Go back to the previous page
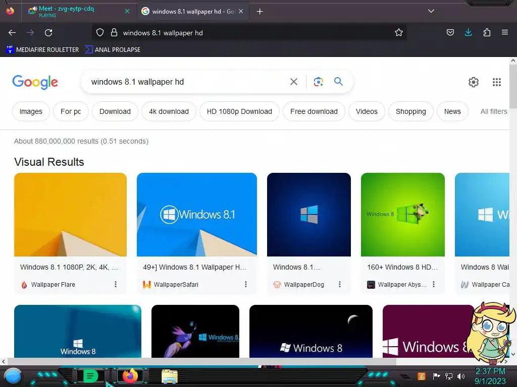 [x=12, y=33]
